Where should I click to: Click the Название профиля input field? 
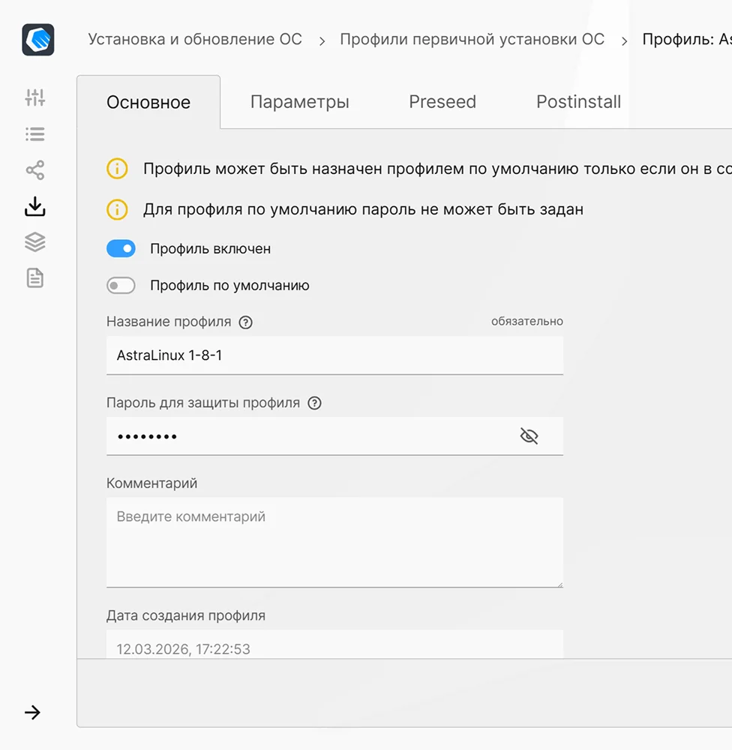tap(335, 355)
